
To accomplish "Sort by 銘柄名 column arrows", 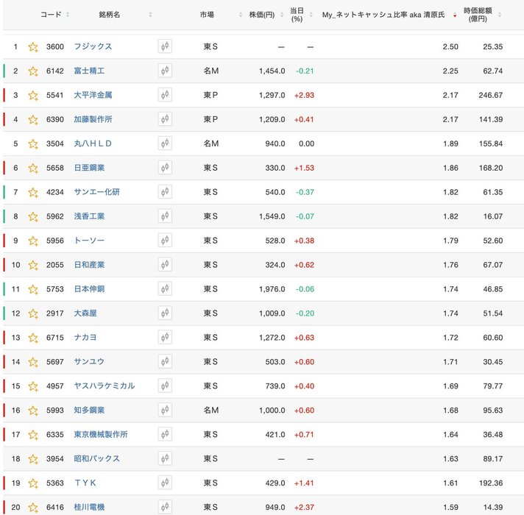I will coord(150,15).
